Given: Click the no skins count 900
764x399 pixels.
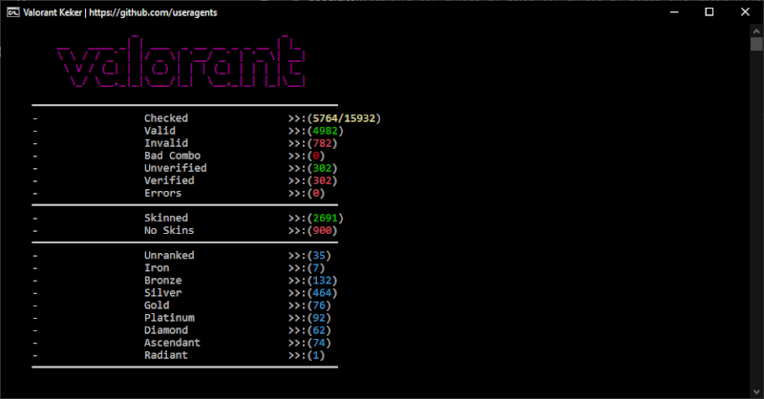Looking at the screenshot, I should [x=322, y=230].
